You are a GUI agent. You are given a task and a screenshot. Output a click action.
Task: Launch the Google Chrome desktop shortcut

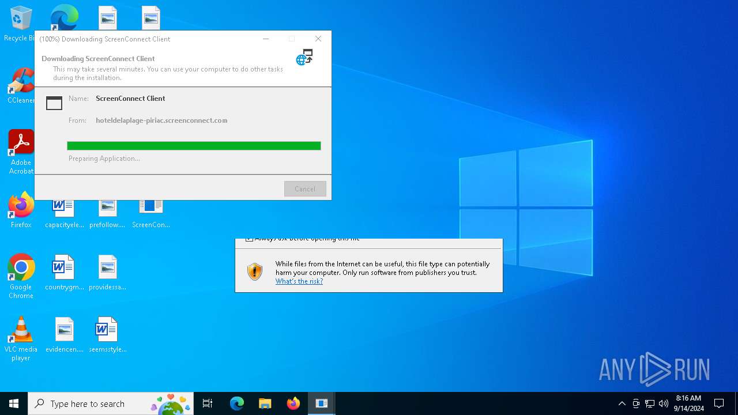[x=21, y=277]
